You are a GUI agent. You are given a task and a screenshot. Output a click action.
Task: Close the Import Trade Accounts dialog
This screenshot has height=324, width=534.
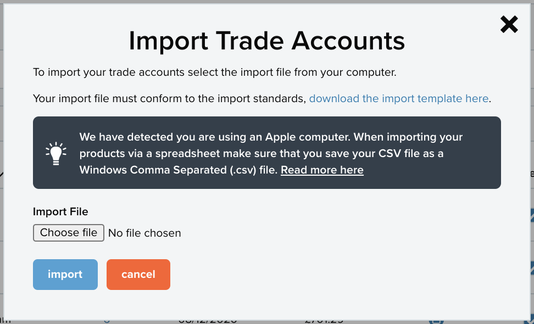(x=509, y=25)
